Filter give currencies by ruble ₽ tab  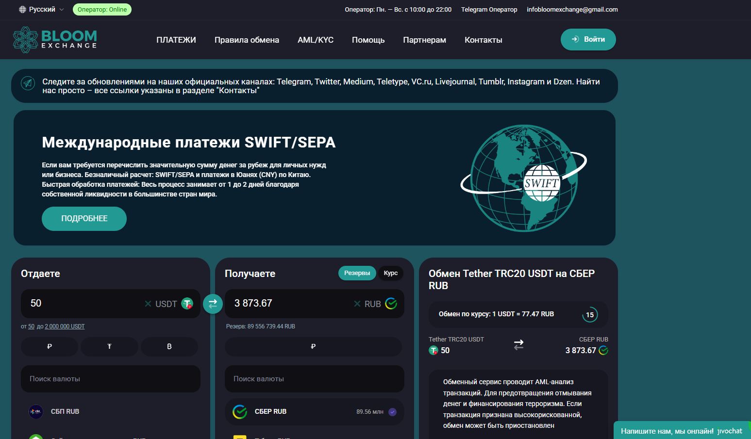50,346
